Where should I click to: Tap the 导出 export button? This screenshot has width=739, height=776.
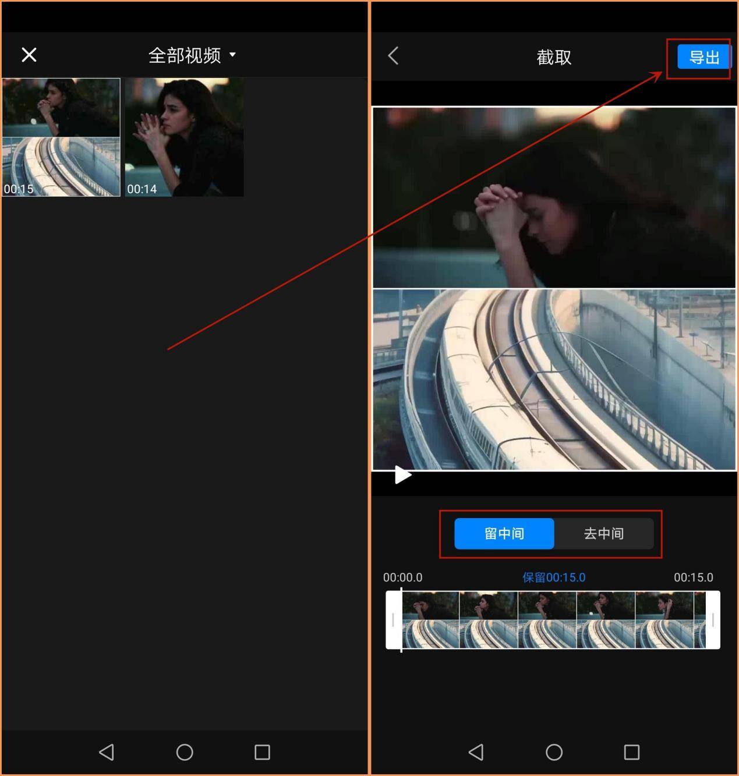tap(703, 57)
